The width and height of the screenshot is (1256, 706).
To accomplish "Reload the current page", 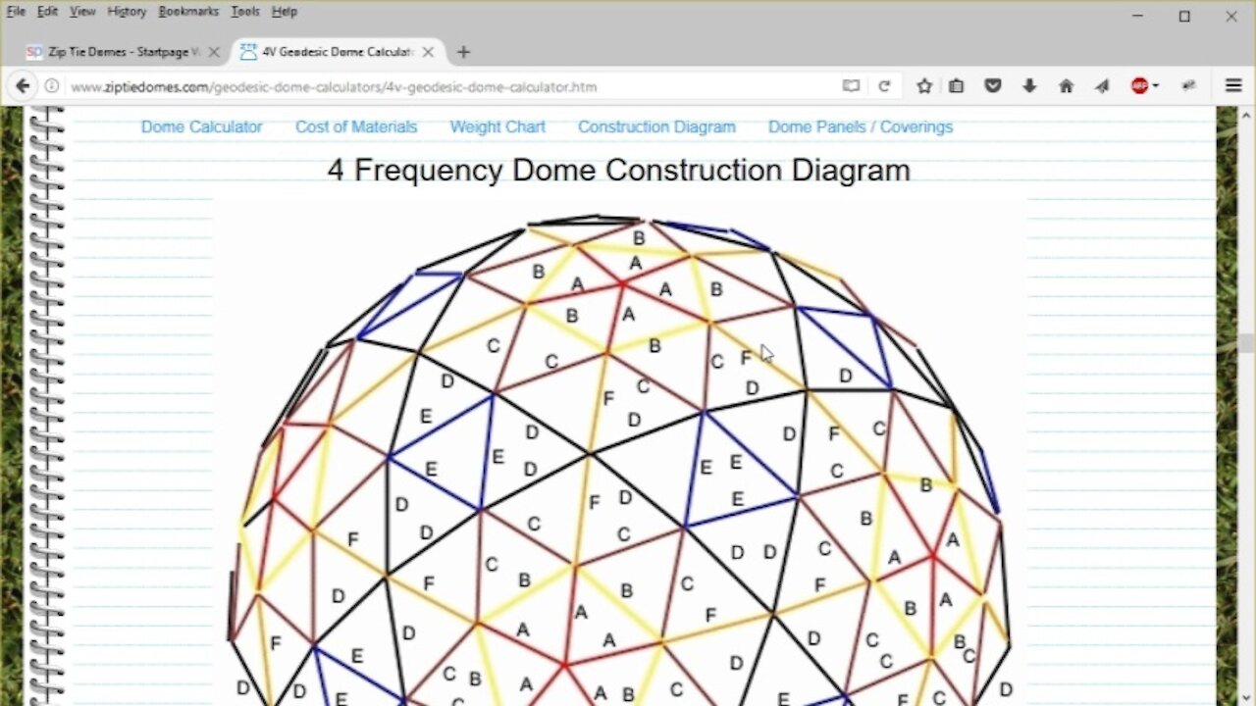I will point(884,86).
